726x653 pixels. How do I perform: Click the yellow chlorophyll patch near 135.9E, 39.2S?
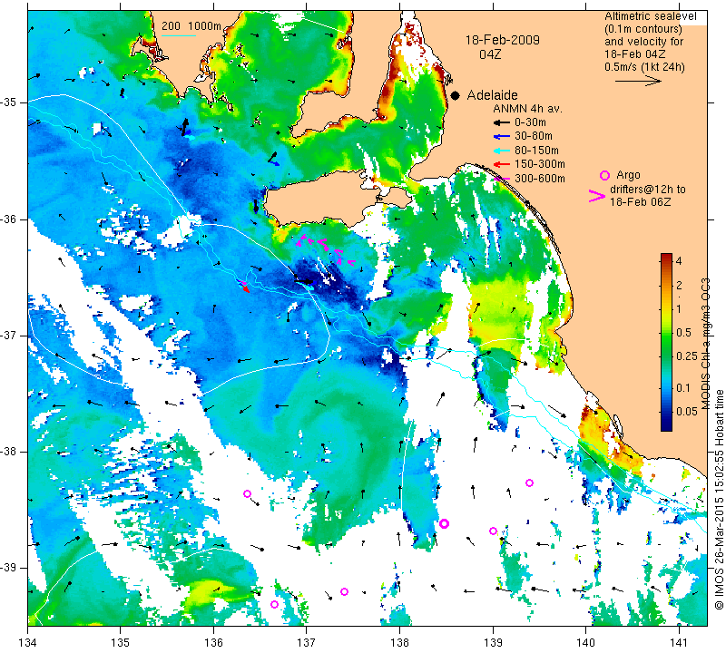point(209,591)
